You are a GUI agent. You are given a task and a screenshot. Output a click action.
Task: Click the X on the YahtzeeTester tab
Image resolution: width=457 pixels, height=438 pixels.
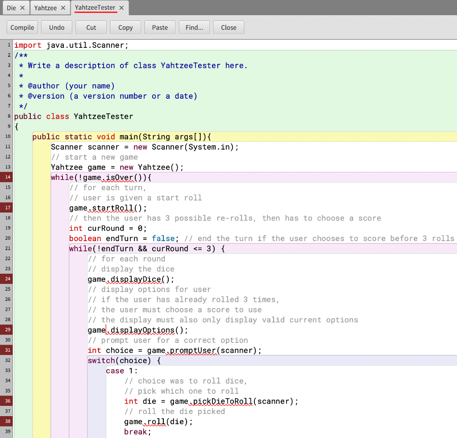[x=121, y=8]
